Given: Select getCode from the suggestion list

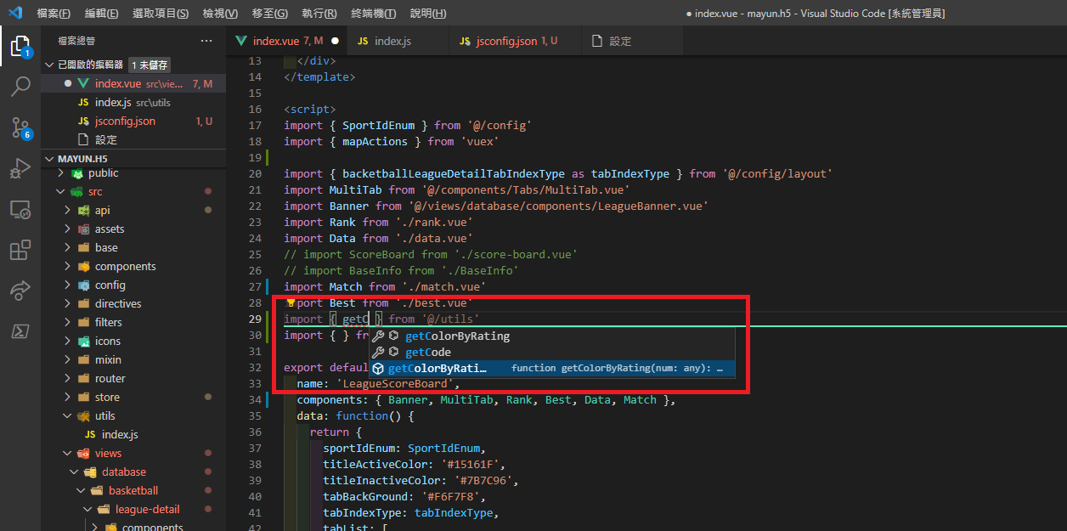Looking at the screenshot, I should click(427, 353).
